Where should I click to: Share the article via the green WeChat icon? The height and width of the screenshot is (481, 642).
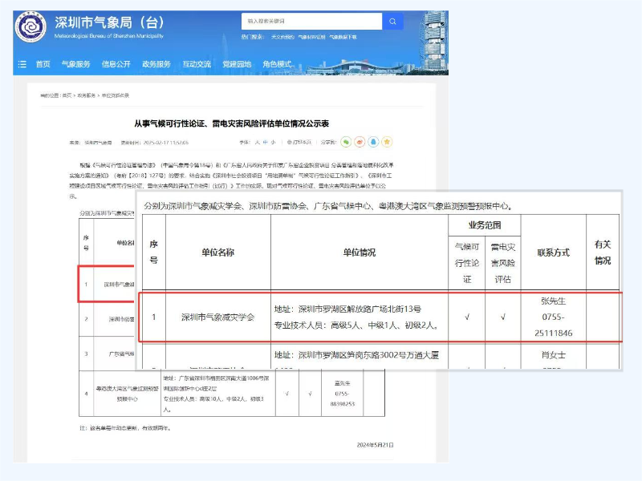click(x=346, y=142)
